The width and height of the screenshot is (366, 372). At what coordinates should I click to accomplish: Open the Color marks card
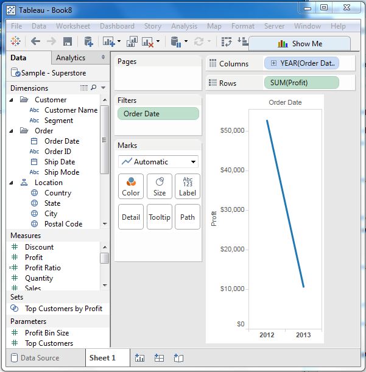pyautogui.click(x=130, y=186)
